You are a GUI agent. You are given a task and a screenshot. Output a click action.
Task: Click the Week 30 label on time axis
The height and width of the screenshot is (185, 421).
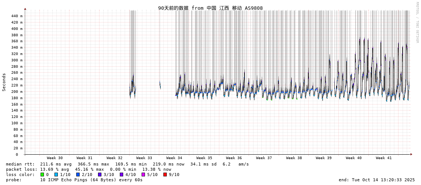coord(55,158)
